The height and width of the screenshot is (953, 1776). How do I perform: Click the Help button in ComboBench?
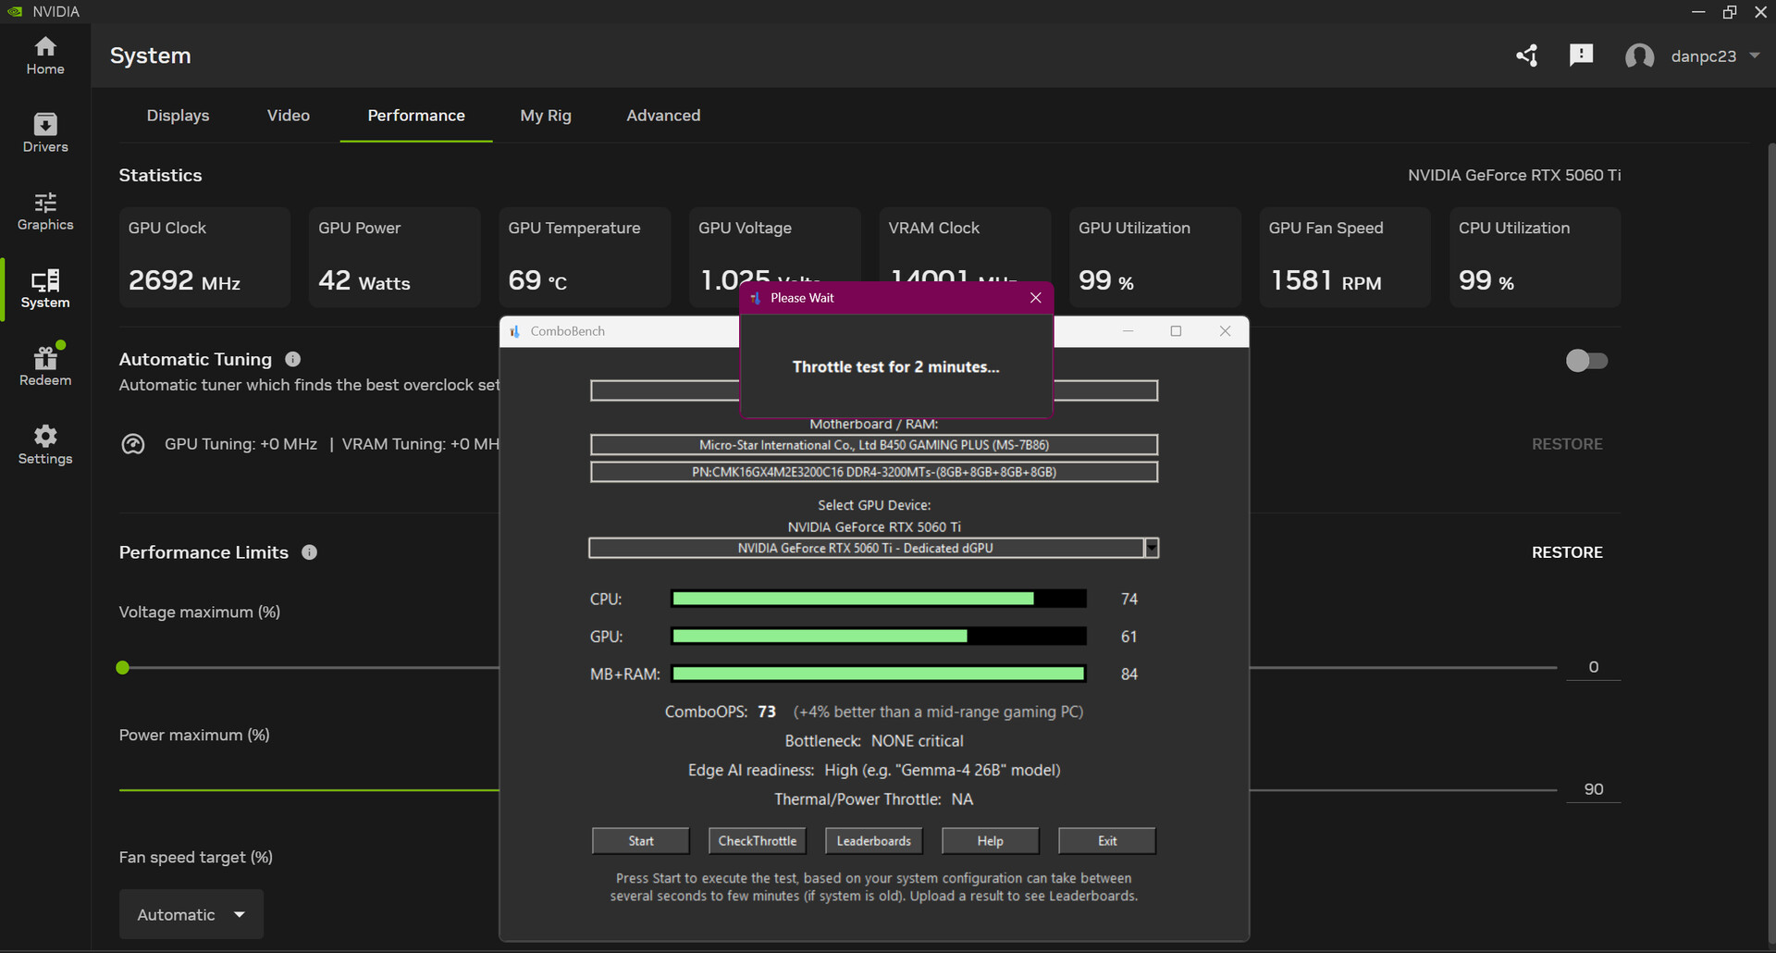pos(991,841)
